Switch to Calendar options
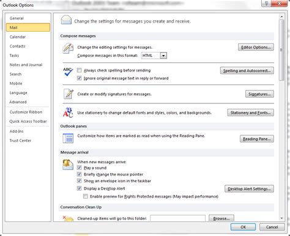The image size is (290, 236). click(28, 37)
